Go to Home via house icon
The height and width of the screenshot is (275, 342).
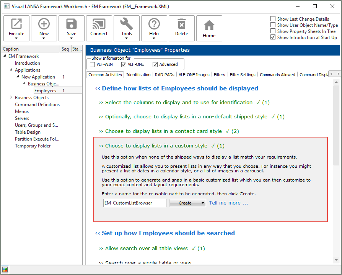(209, 25)
